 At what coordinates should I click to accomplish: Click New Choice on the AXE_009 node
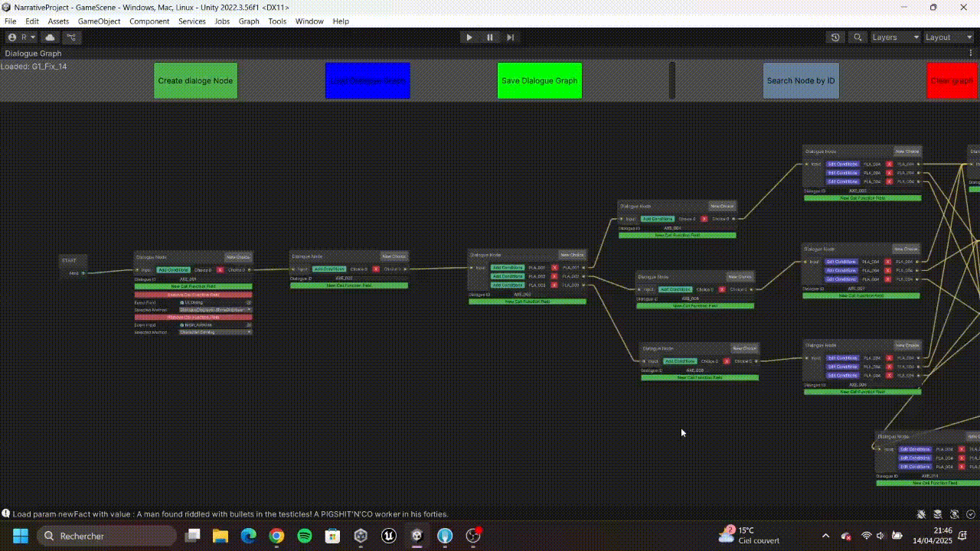906,345
